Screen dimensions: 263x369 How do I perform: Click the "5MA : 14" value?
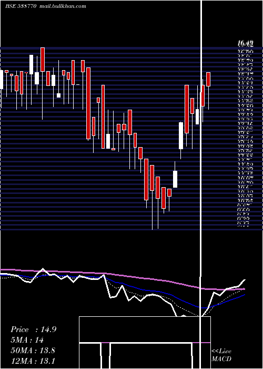(27, 339)
